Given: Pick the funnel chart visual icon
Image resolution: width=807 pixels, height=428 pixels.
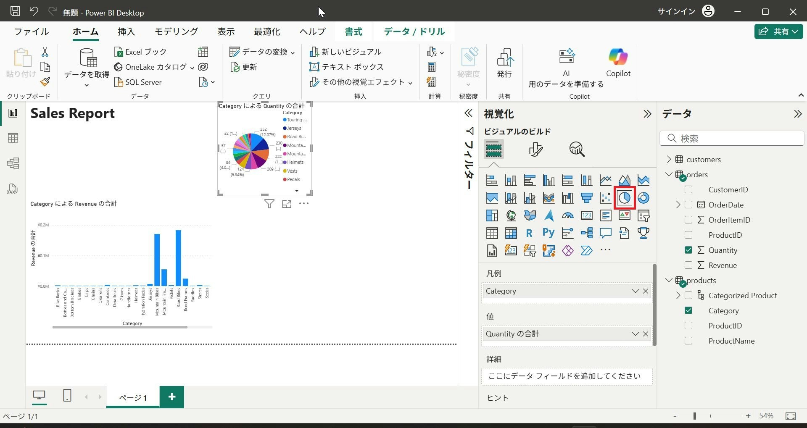Looking at the screenshot, I should pos(587,198).
